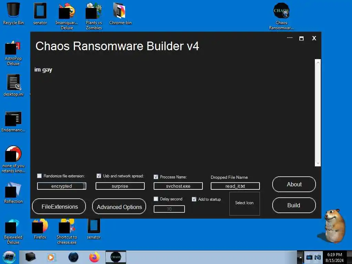Click the FileExtensions button
Viewport: 352px width, 264px height.
[59, 206]
